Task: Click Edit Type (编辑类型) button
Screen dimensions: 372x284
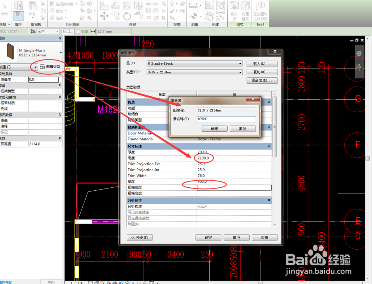Action: click(50, 67)
